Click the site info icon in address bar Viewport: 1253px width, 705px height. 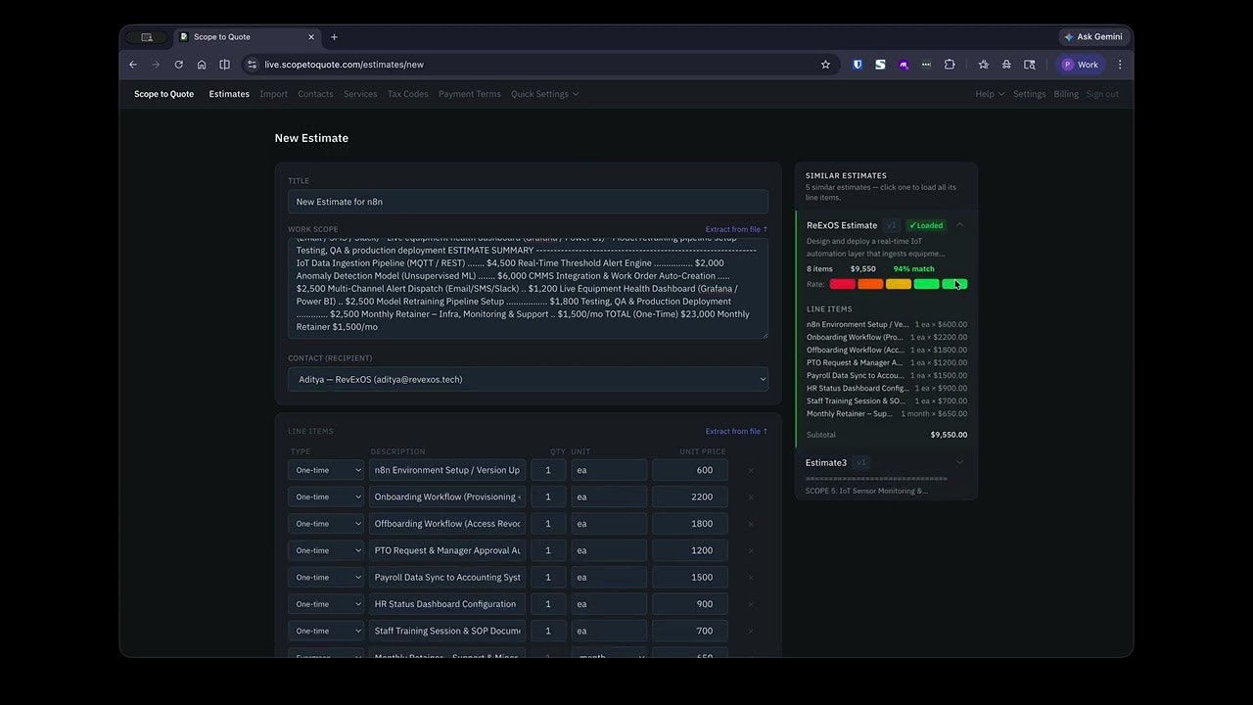(x=252, y=65)
